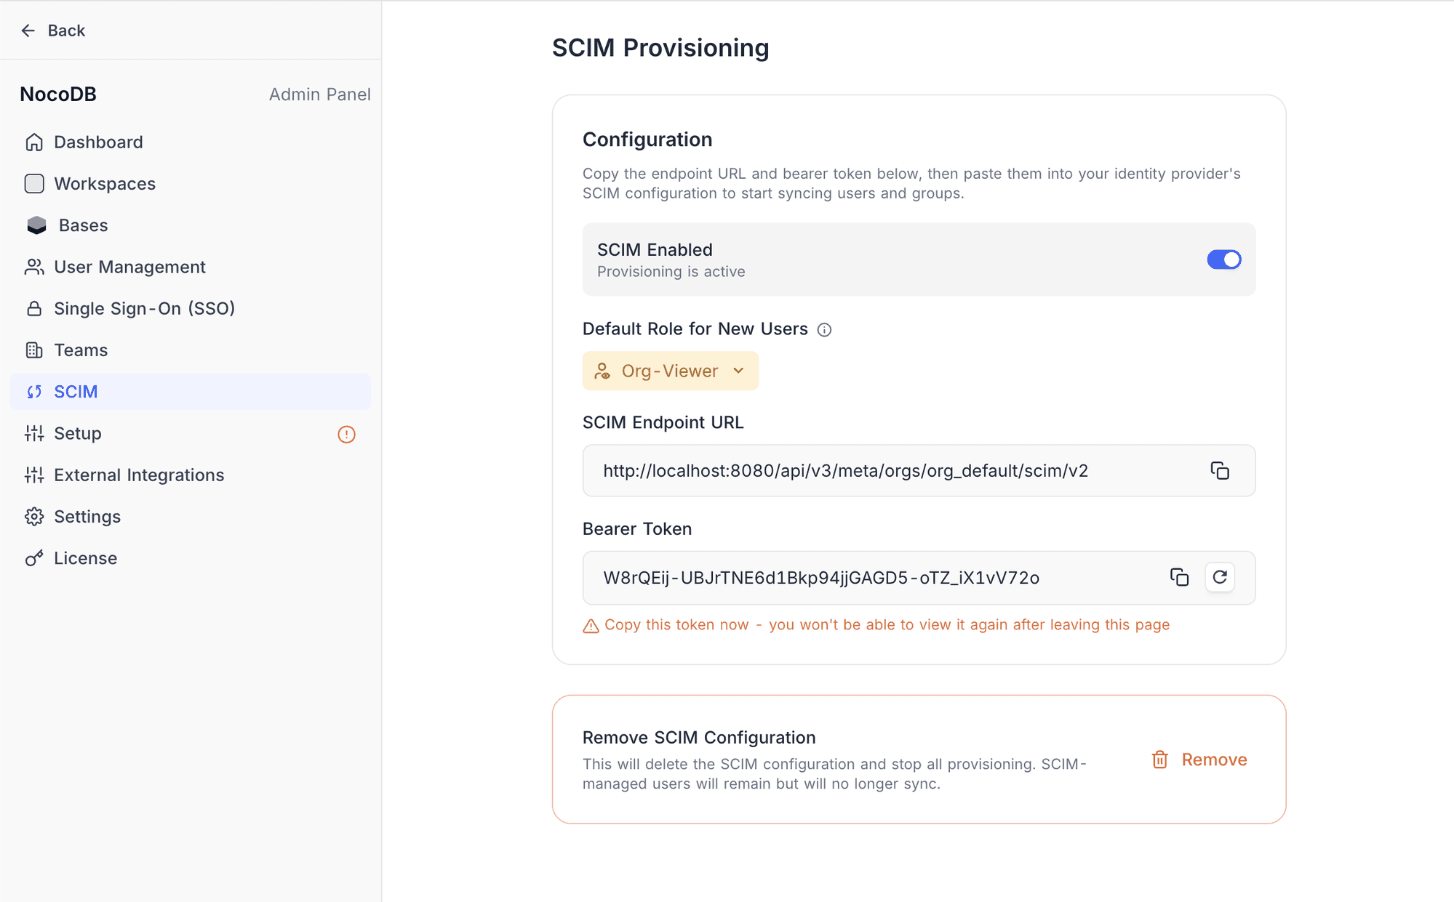The width and height of the screenshot is (1454, 902).
Task: Open the Org-Viewer role dropdown
Action: 669,371
